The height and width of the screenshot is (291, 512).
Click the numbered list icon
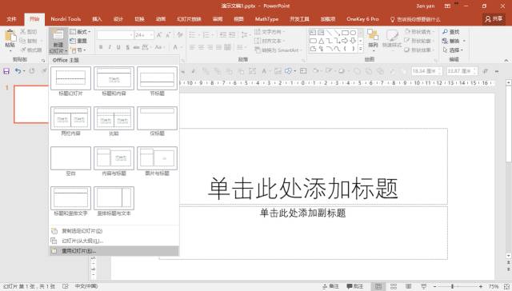(207, 35)
